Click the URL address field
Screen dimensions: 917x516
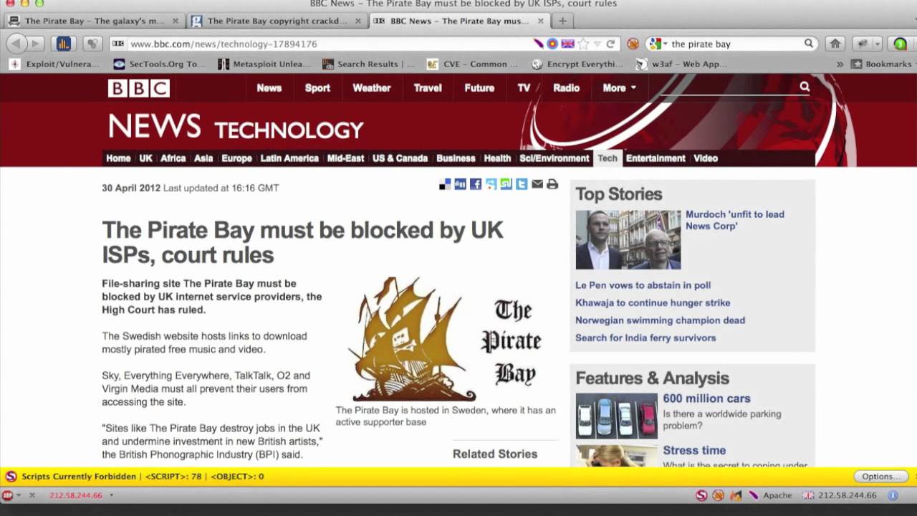click(330, 44)
